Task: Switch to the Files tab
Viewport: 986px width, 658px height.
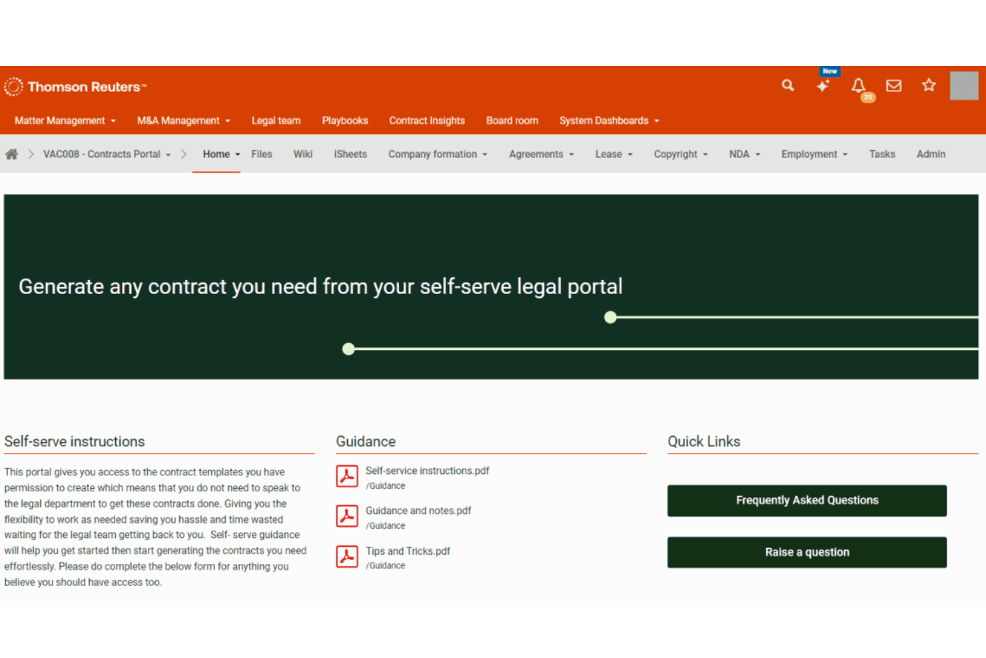Action: (x=262, y=154)
